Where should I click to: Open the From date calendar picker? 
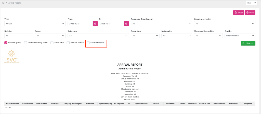[x=95, y=24]
